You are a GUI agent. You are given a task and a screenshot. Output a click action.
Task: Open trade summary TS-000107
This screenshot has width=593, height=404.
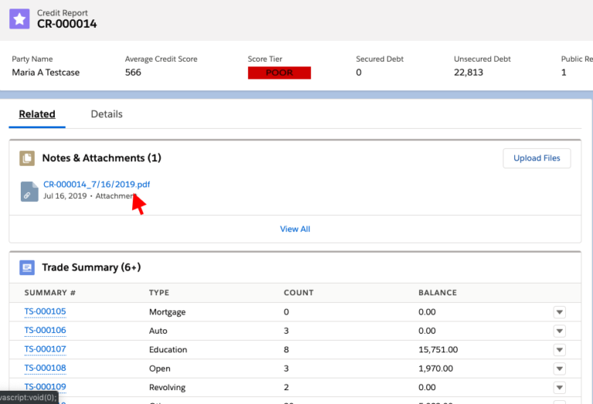45,349
